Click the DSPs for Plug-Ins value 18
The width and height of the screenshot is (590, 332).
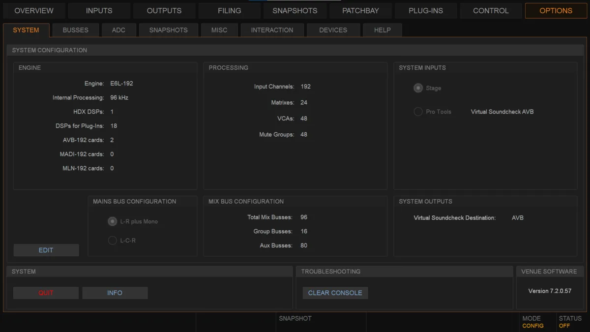click(x=114, y=126)
